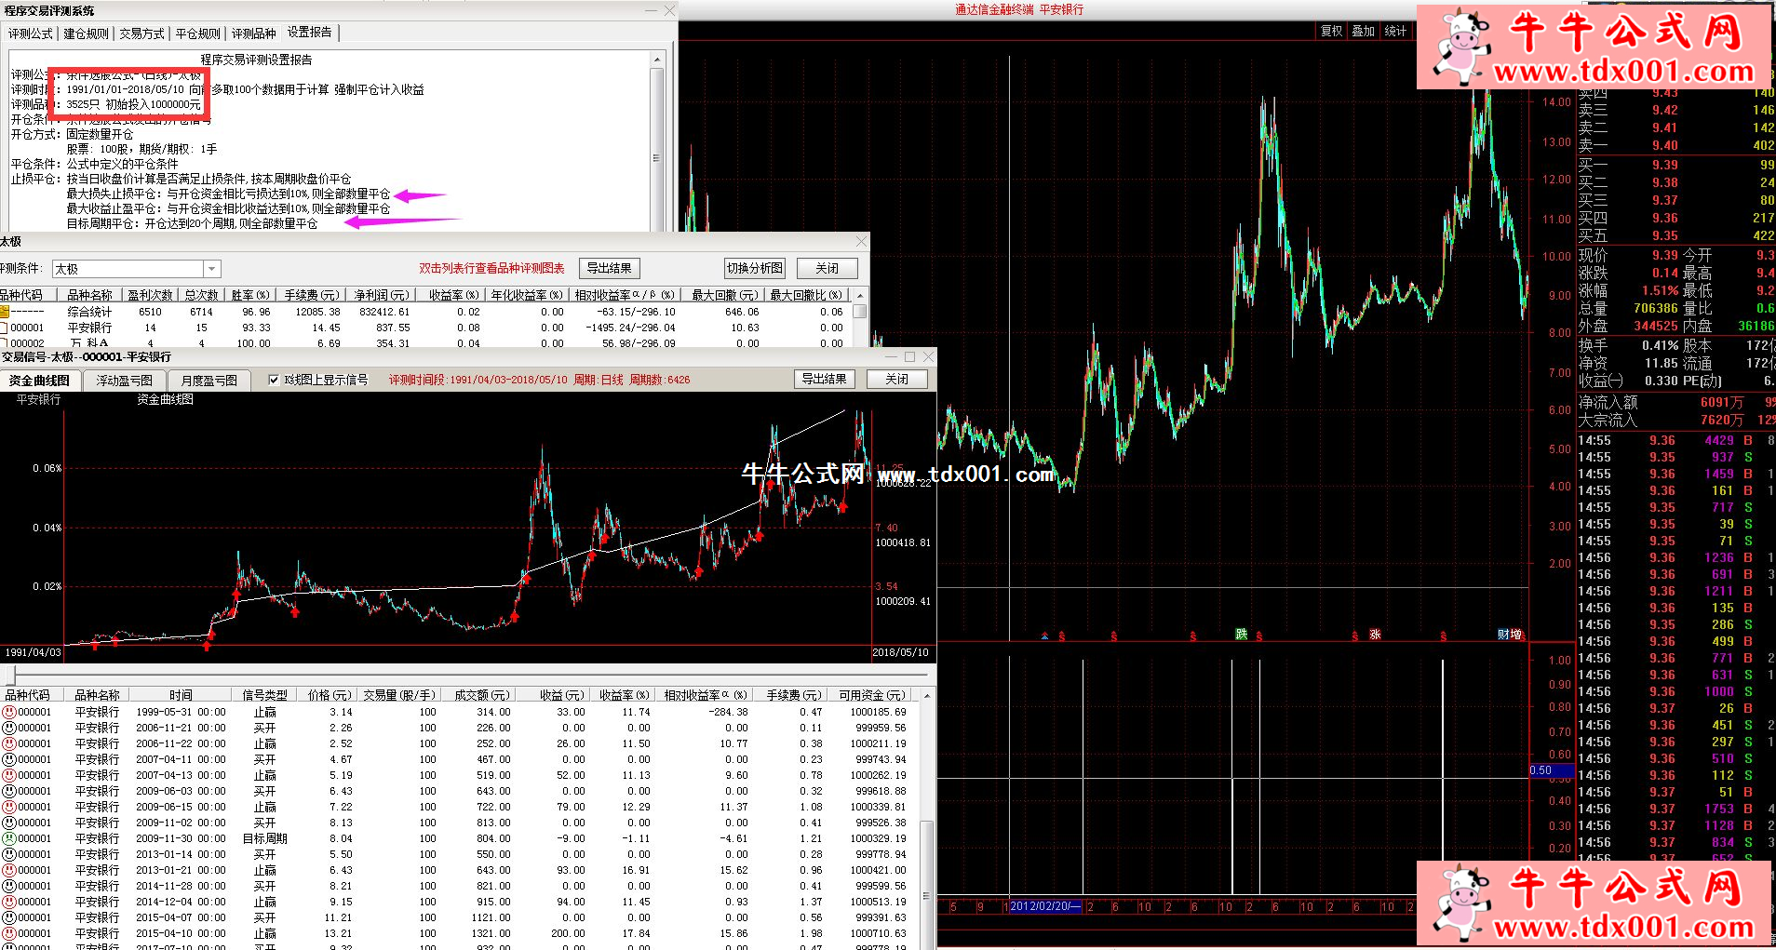The height and width of the screenshot is (950, 1776).
Task: Click 收益率(%) header in trade signal list
Action: click(623, 695)
